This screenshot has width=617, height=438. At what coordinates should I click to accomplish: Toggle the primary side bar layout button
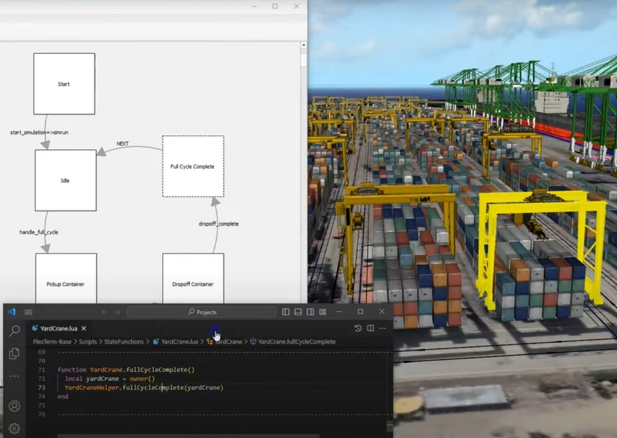pos(286,312)
